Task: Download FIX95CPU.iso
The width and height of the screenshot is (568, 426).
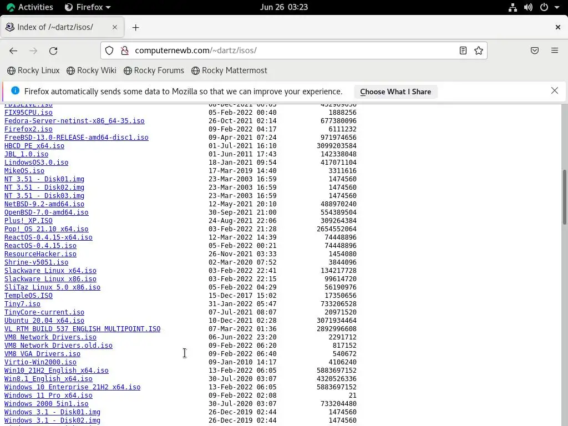Action: (x=28, y=113)
